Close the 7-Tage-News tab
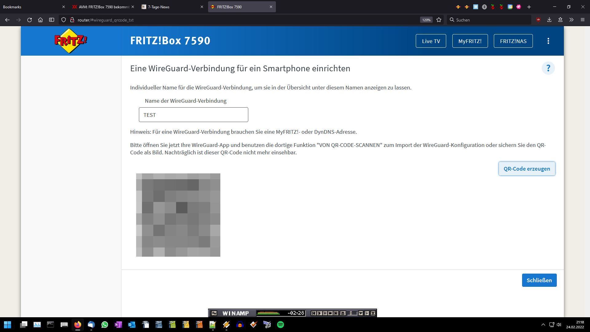Screen dimensions: 590x332 click(x=202, y=7)
